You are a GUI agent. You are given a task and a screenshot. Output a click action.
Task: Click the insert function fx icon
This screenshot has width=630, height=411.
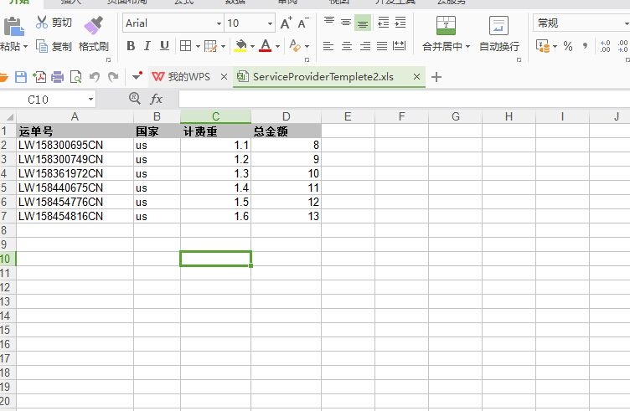(157, 99)
